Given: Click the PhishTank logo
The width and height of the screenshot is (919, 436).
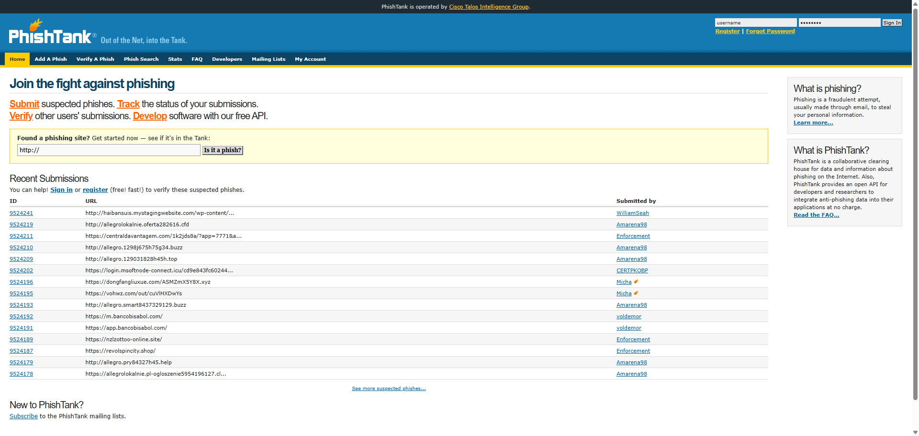Looking at the screenshot, I should (52, 32).
